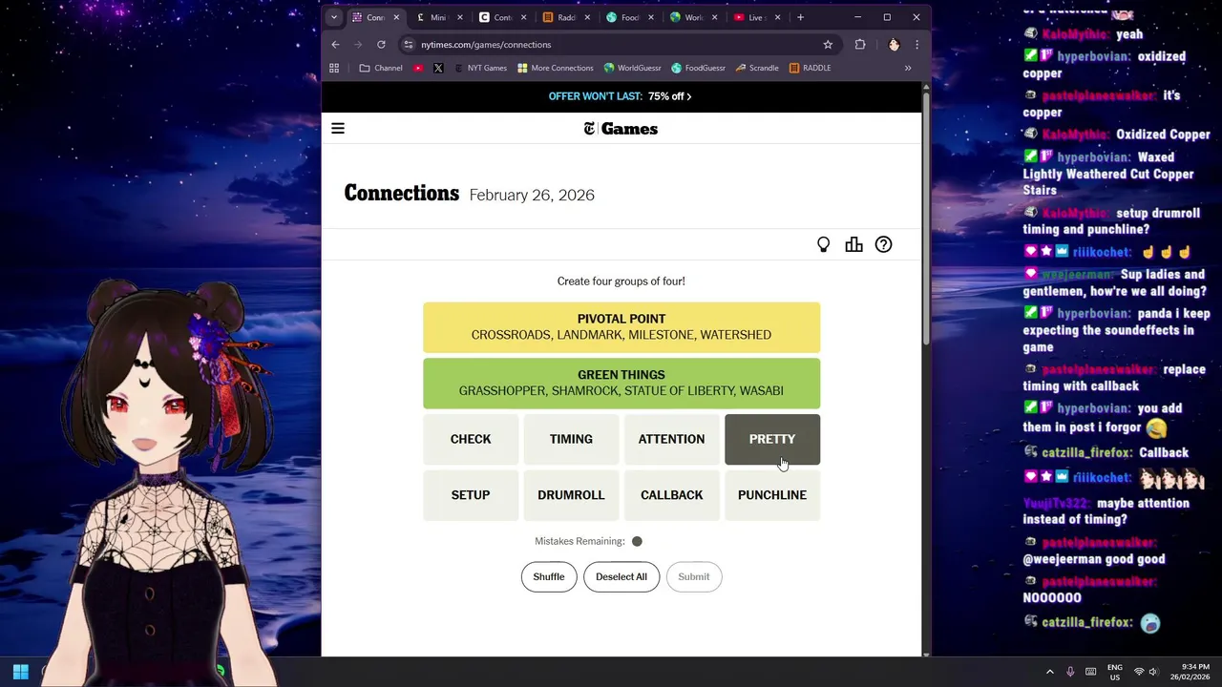Select the TIMING tile
Image resolution: width=1222 pixels, height=687 pixels.
571,439
